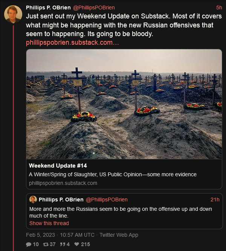Viewport: 226px width, 251px height.
Task: Click the @PhillipsPOBrien handle at top
Action: [94, 8]
